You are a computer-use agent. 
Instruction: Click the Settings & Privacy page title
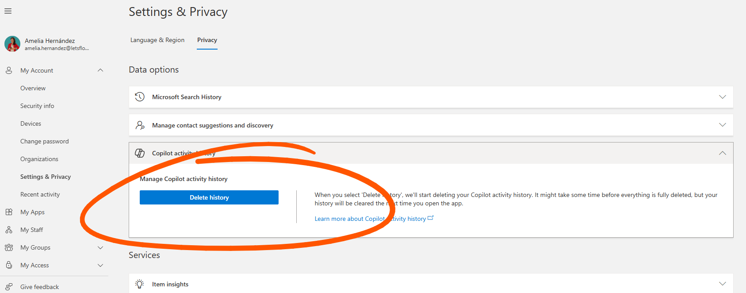coord(178,12)
